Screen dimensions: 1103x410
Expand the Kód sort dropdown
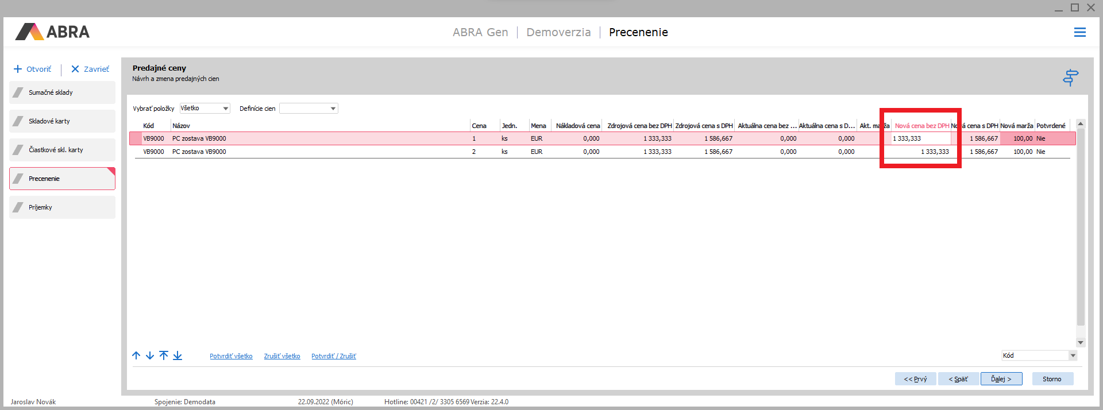(x=1072, y=355)
